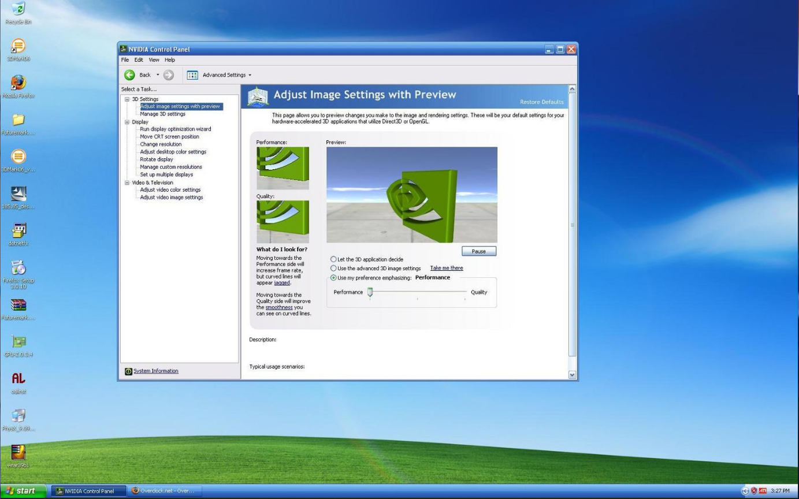Open the View menu
The height and width of the screenshot is (499, 799).
click(154, 60)
